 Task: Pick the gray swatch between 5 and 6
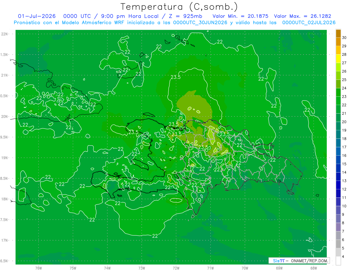[x=338, y=244]
